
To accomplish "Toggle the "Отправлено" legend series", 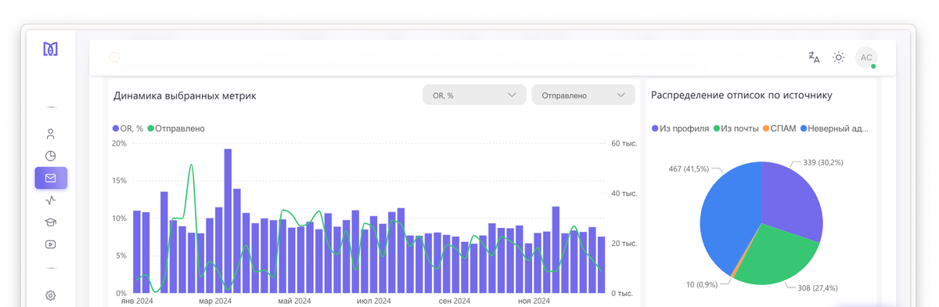I will (x=176, y=128).
